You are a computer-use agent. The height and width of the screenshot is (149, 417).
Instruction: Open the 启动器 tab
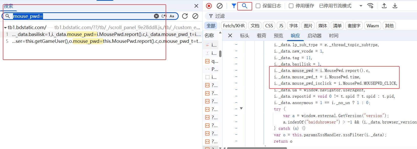(315, 36)
